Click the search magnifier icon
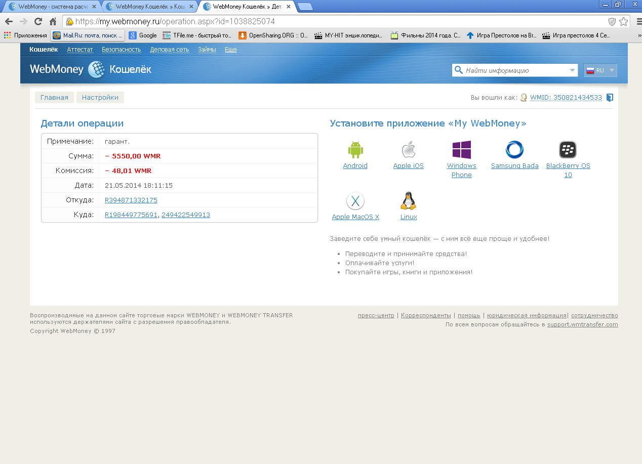This screenshot has width=642, height=464. [x=459, y=70]
